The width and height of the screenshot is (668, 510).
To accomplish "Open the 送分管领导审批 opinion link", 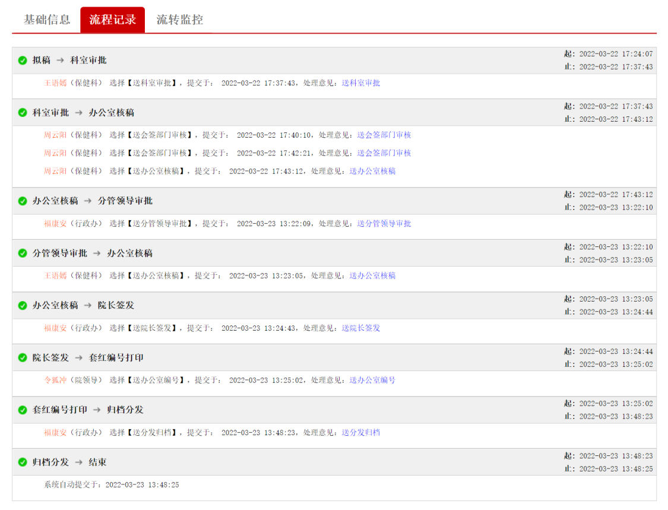I will [x=384, y=224].
